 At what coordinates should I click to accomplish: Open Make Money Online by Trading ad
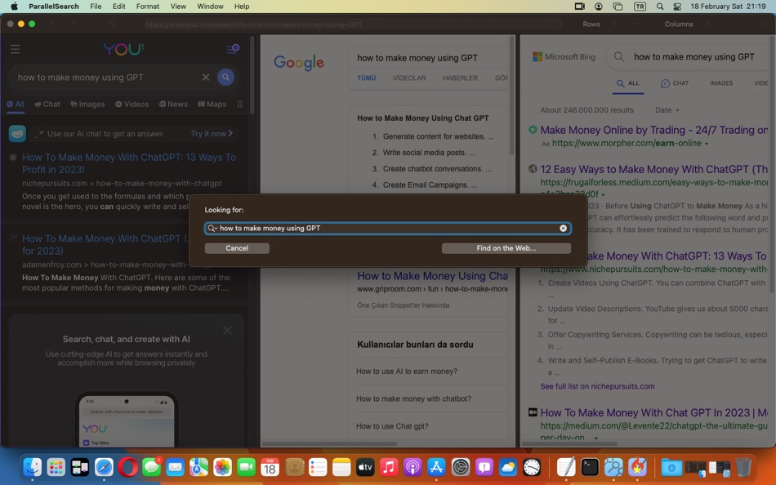click(653, 130)
